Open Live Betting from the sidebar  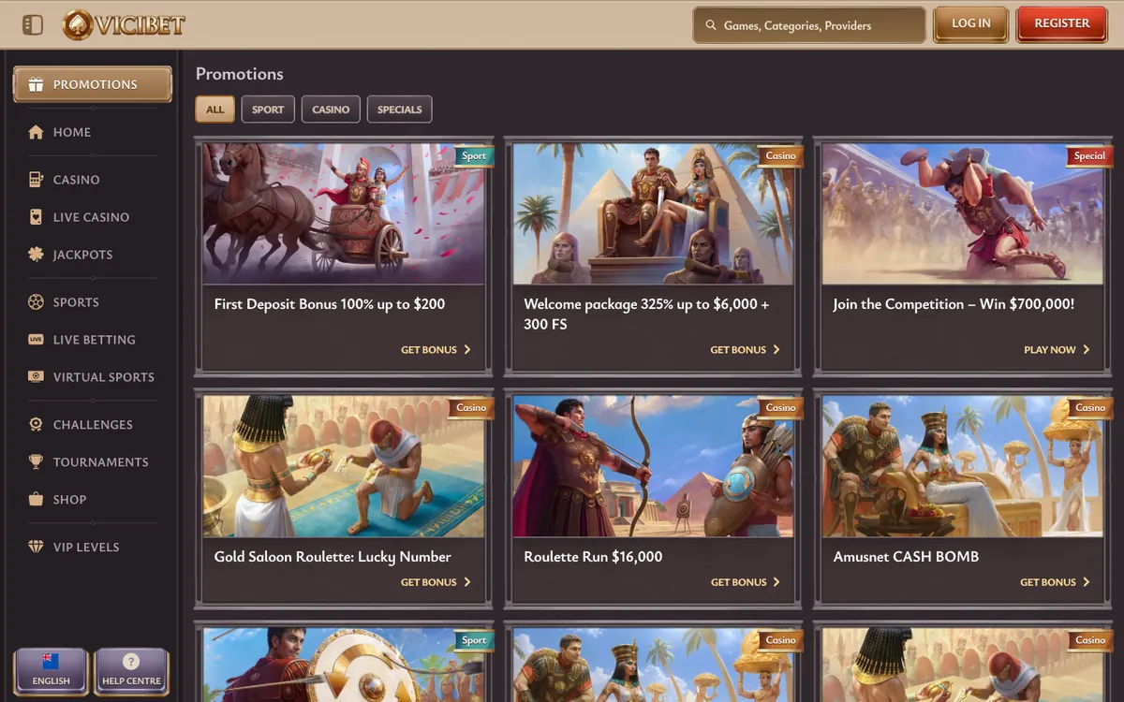point(93,339)
